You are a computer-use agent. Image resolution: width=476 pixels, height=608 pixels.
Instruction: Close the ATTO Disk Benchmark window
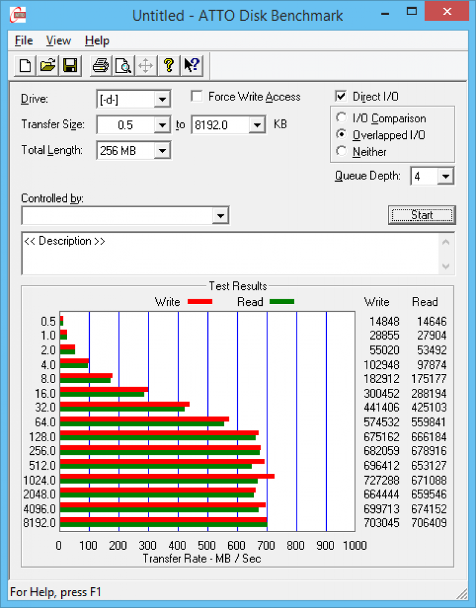447,12
